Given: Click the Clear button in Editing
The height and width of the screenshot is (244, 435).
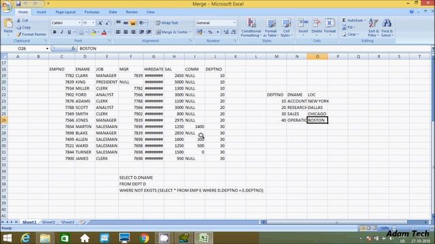Looking at the screenshot, I should pyautogui.click(x=351, y=35).
